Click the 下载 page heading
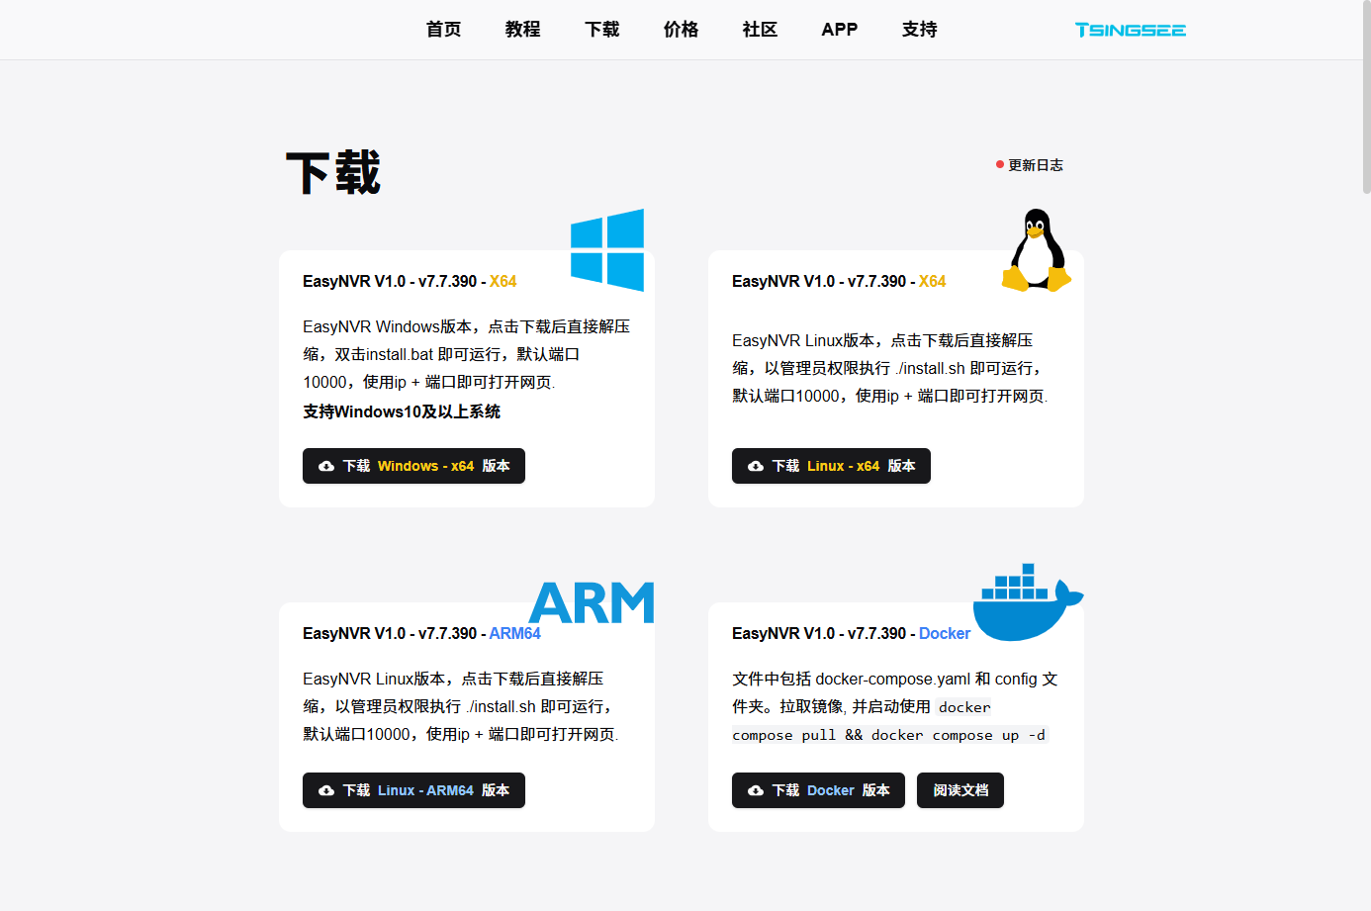Screen dimensions: 1371x911 [x=333, y=173]
